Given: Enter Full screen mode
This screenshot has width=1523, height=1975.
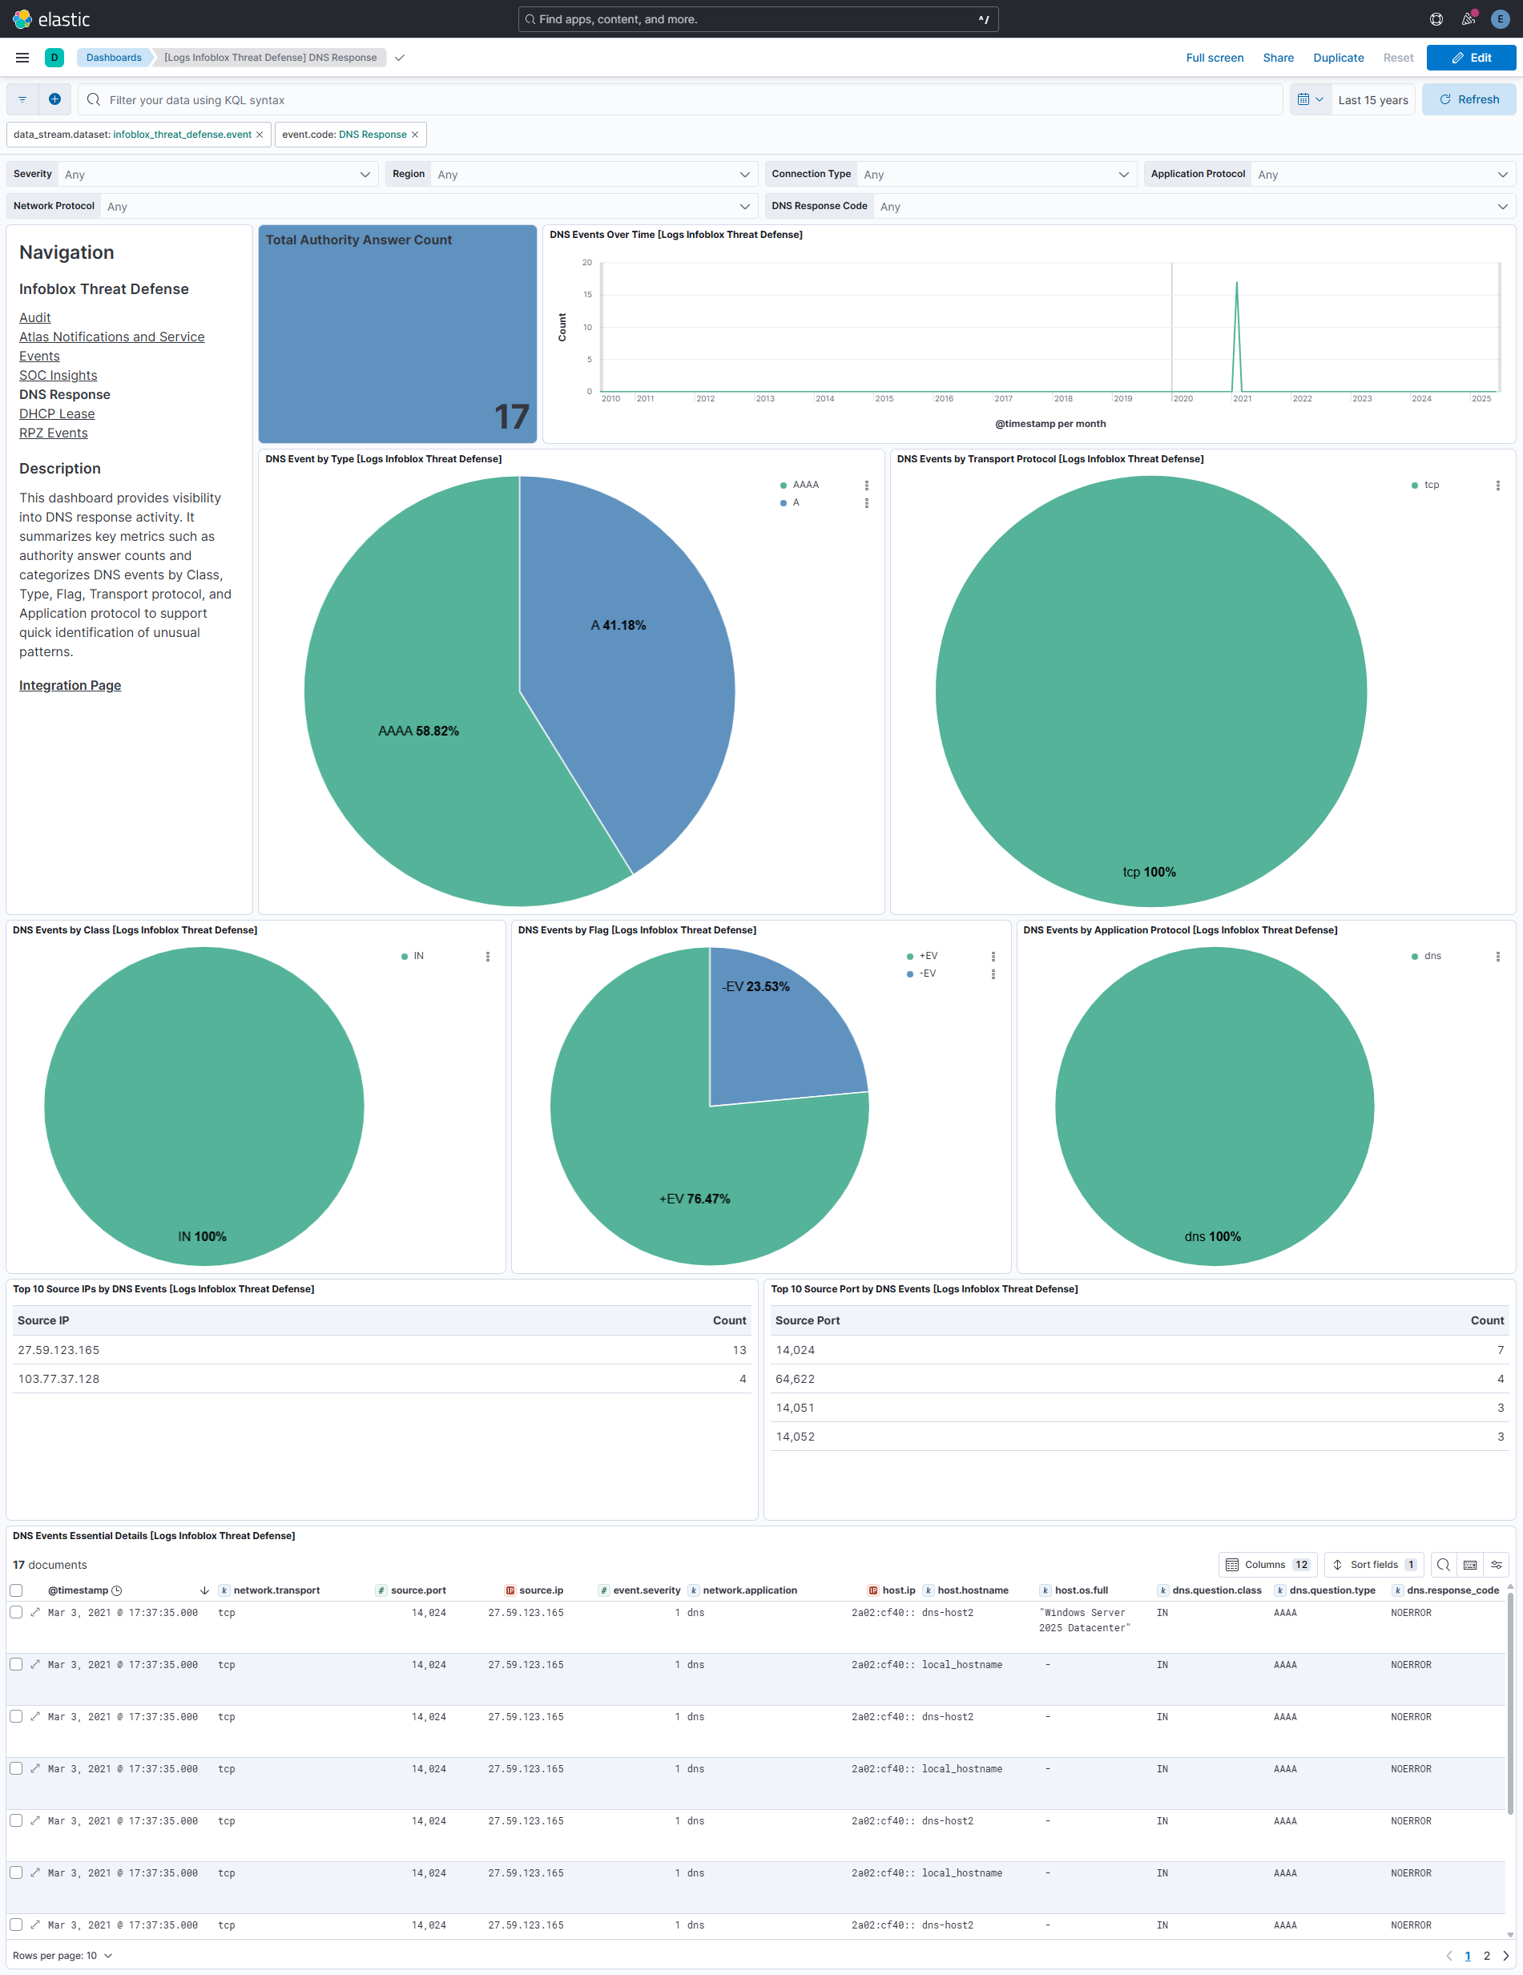Looking at the screenshot, I should coord(1214,58).
